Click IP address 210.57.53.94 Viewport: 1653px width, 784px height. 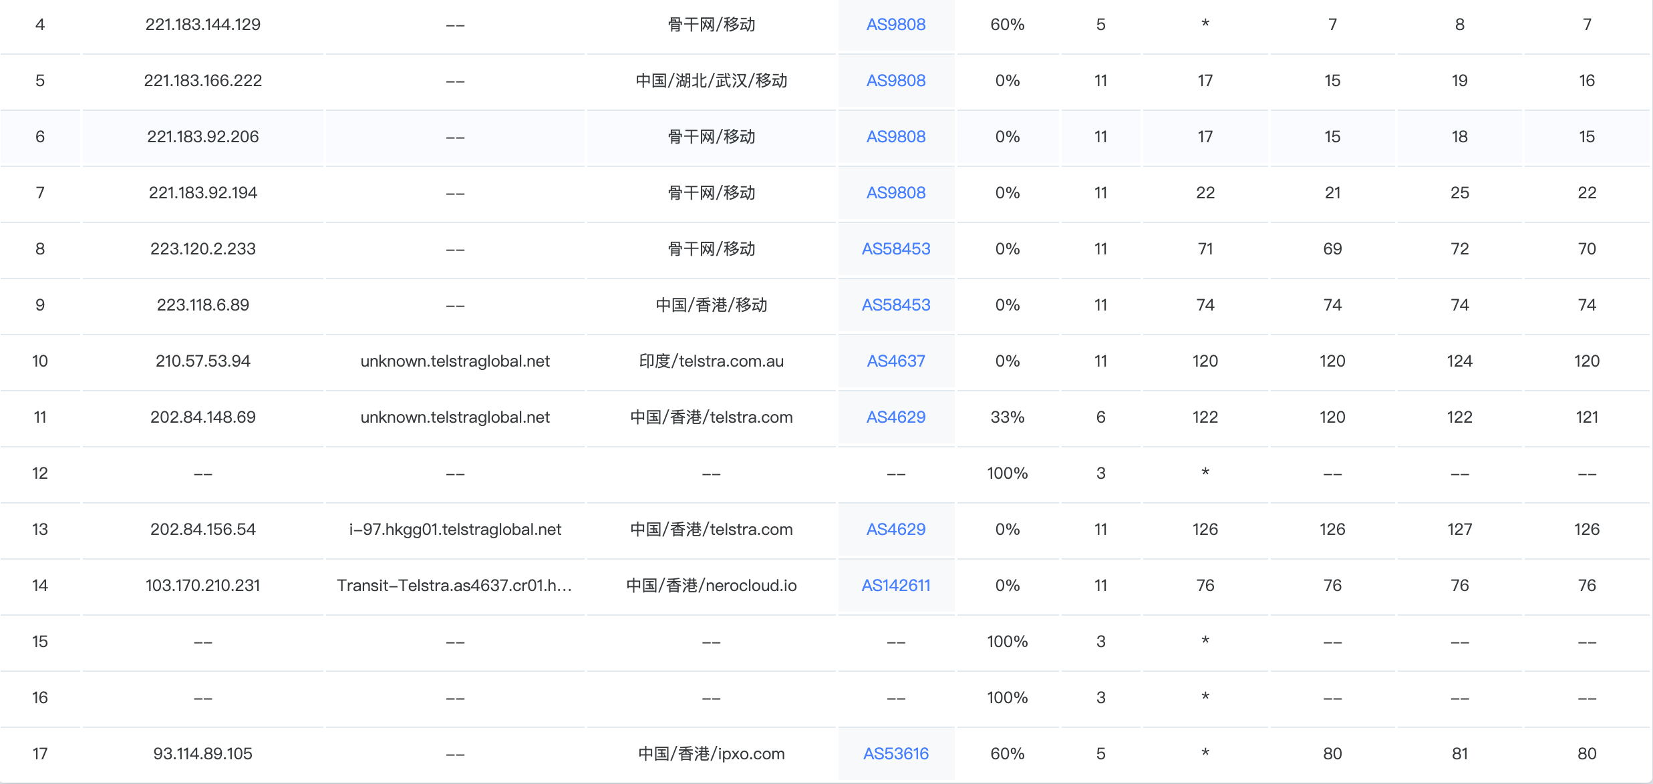202,361
